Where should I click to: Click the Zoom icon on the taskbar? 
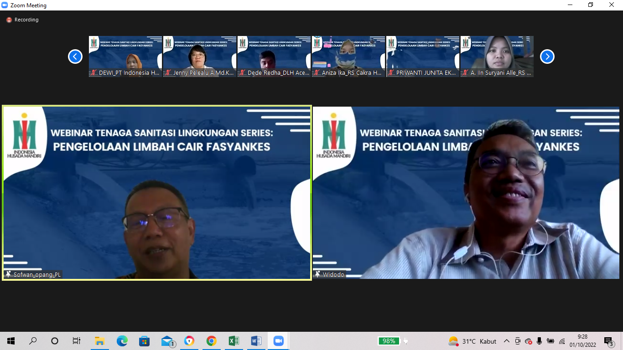[x=278, y=341]
